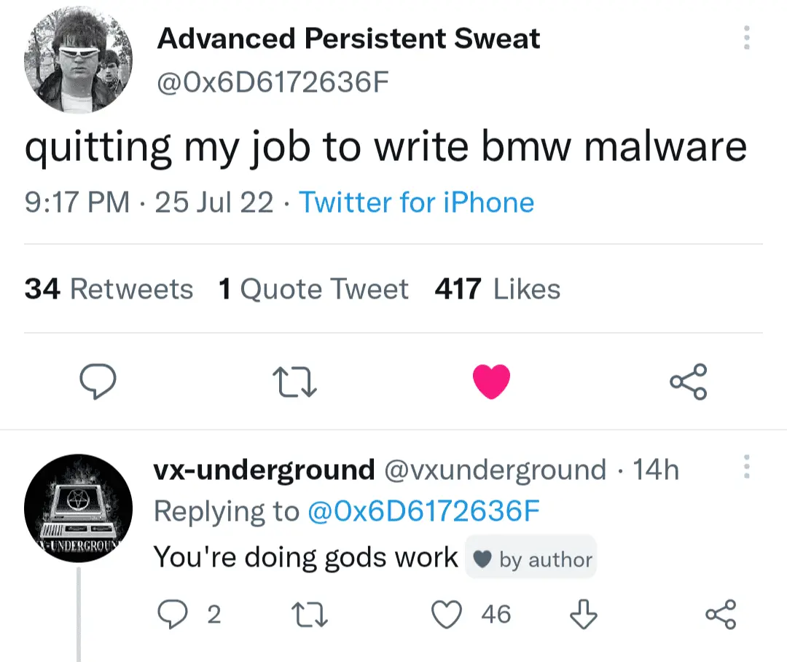This screenshot has height=662, width=787.
Task: Open the vx-underground display name
Action: [x=264, y=470]
